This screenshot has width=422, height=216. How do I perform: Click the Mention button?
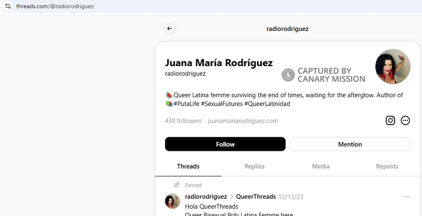coord(350,144)
